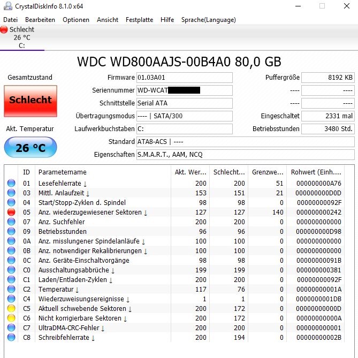Click blue status icon for Schreibfehlerrate
This screenshot has width=358, height=358.
click(x=11, y=337)
